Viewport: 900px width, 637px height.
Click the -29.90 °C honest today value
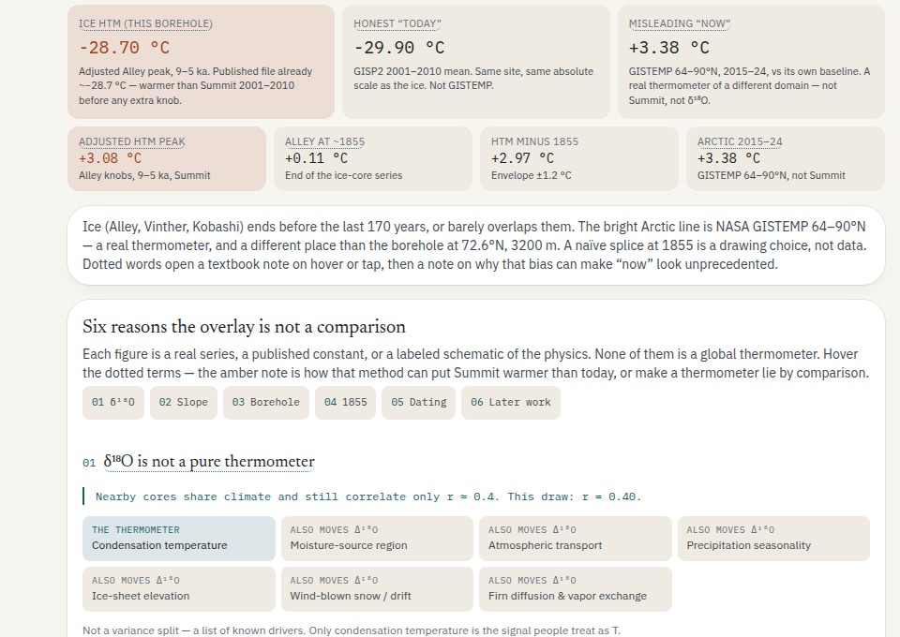pos(399,48)
